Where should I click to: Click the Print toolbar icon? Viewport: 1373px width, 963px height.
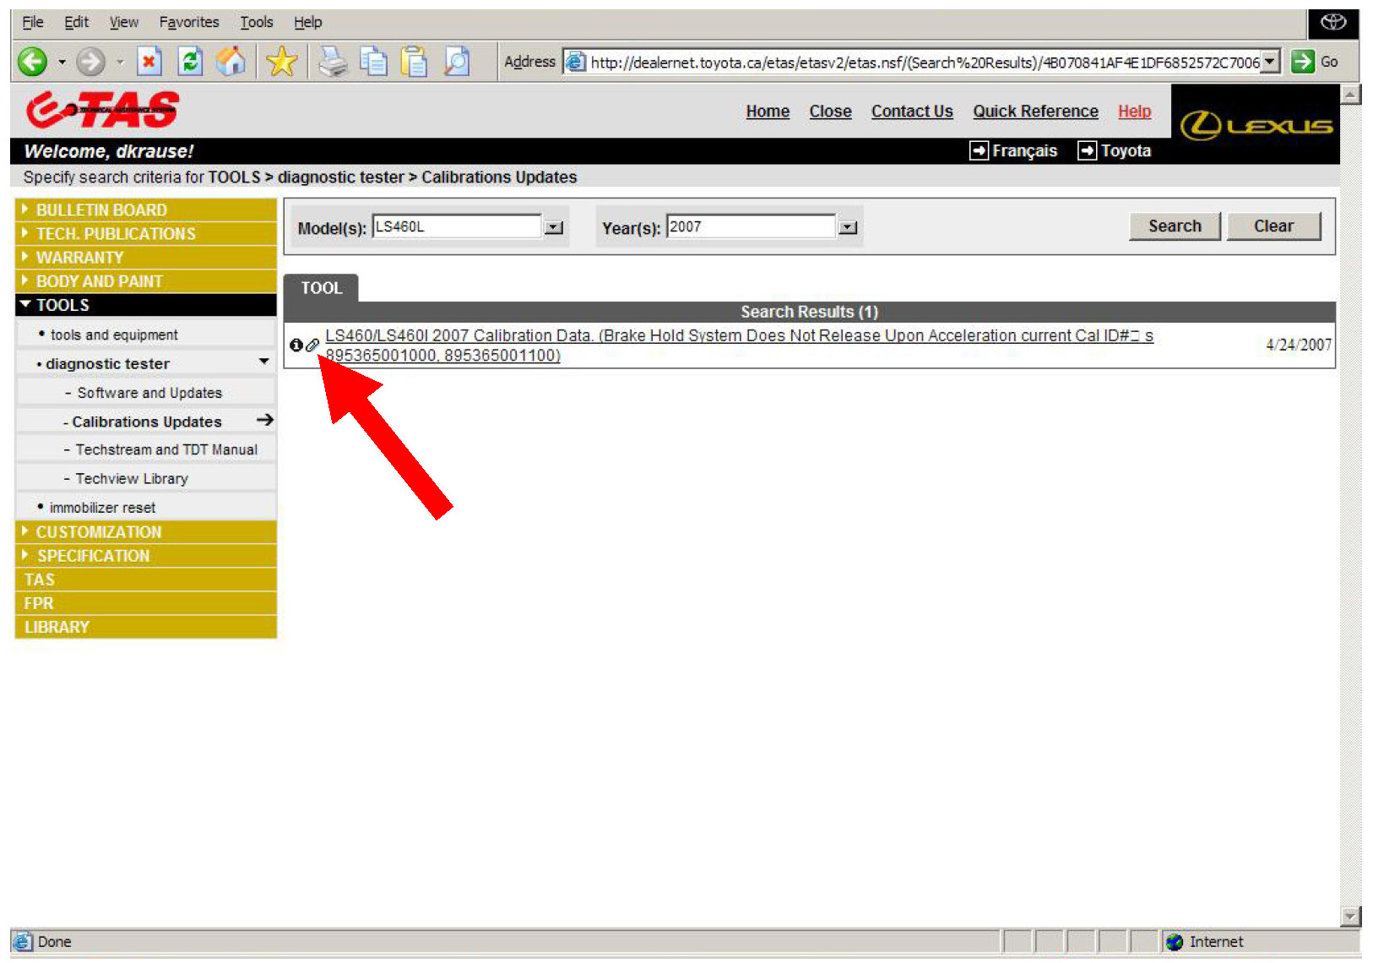tap(333, 62)
